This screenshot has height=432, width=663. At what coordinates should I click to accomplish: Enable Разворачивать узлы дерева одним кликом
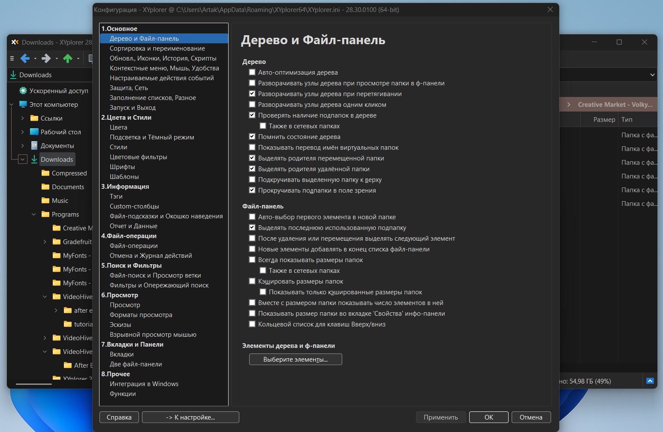[252, 104]
